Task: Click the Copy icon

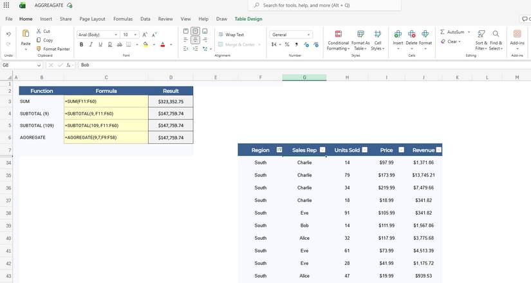Action: click(39, 40)
